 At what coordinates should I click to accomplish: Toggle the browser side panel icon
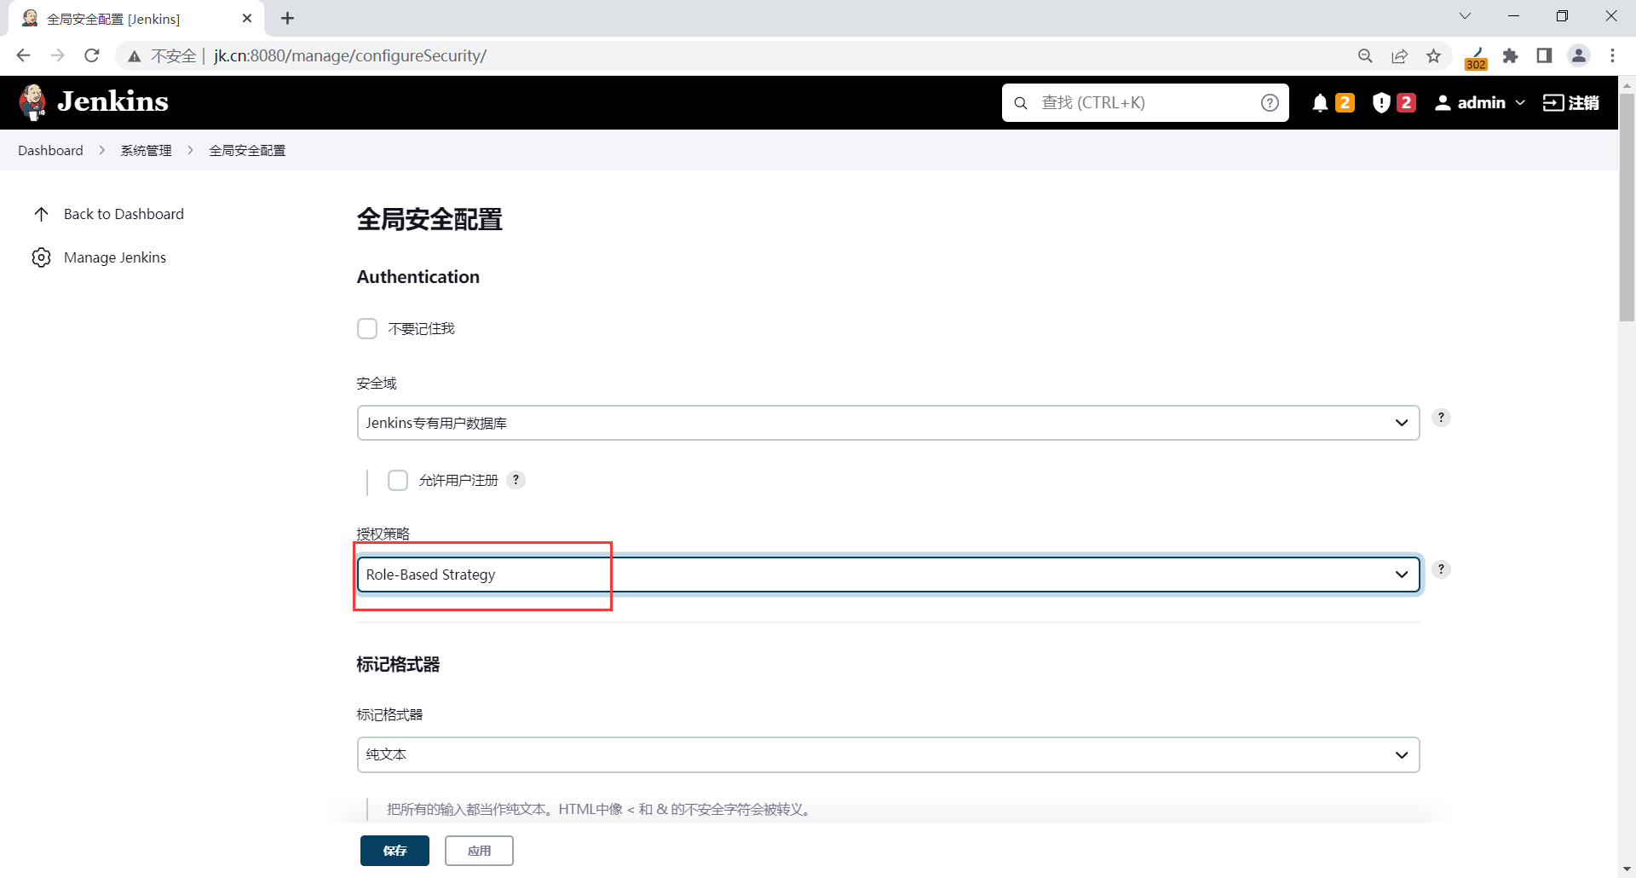click(1544, 55)
